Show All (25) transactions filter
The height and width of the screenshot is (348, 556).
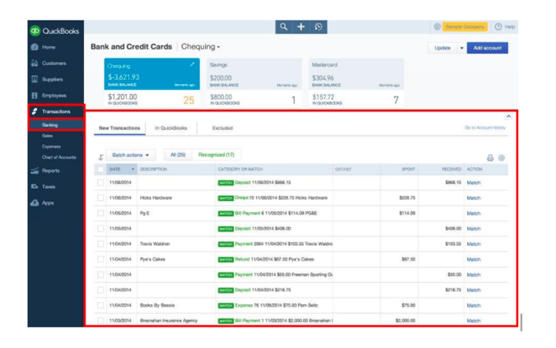point(178,155)
